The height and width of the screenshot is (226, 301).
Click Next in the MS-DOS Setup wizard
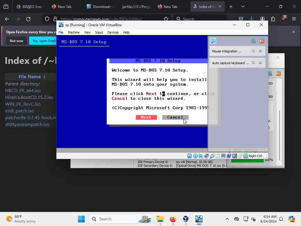[x=146, y=117]
